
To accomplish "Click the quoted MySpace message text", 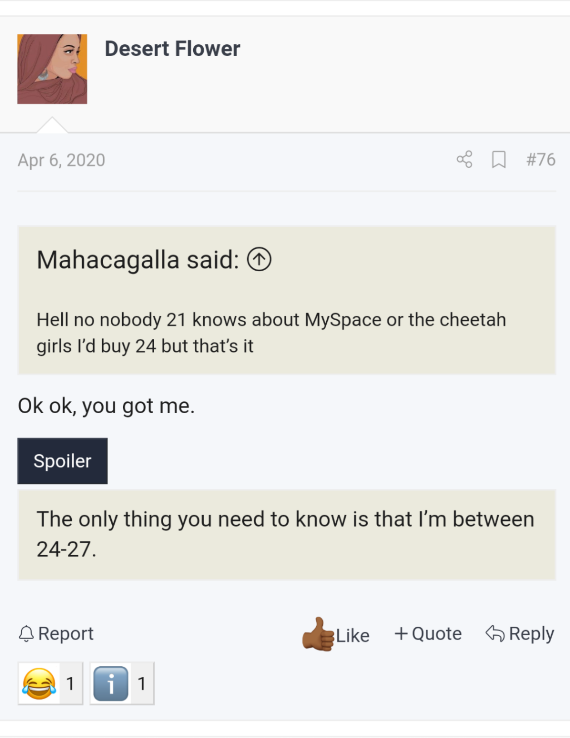I will coord(271,333).
